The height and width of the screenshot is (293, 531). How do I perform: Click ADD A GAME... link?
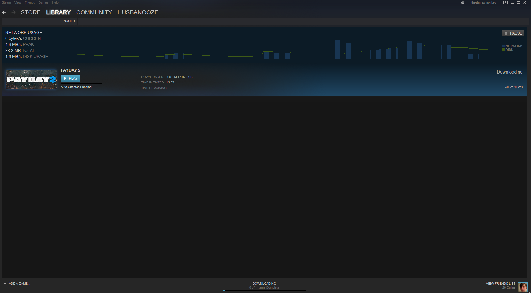coord(19,284)
